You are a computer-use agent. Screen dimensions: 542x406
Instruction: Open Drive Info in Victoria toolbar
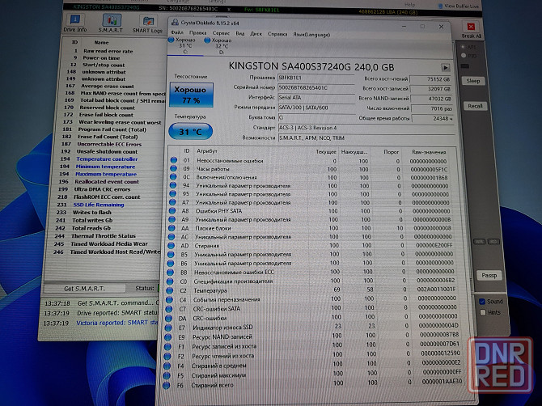[75, 23]
